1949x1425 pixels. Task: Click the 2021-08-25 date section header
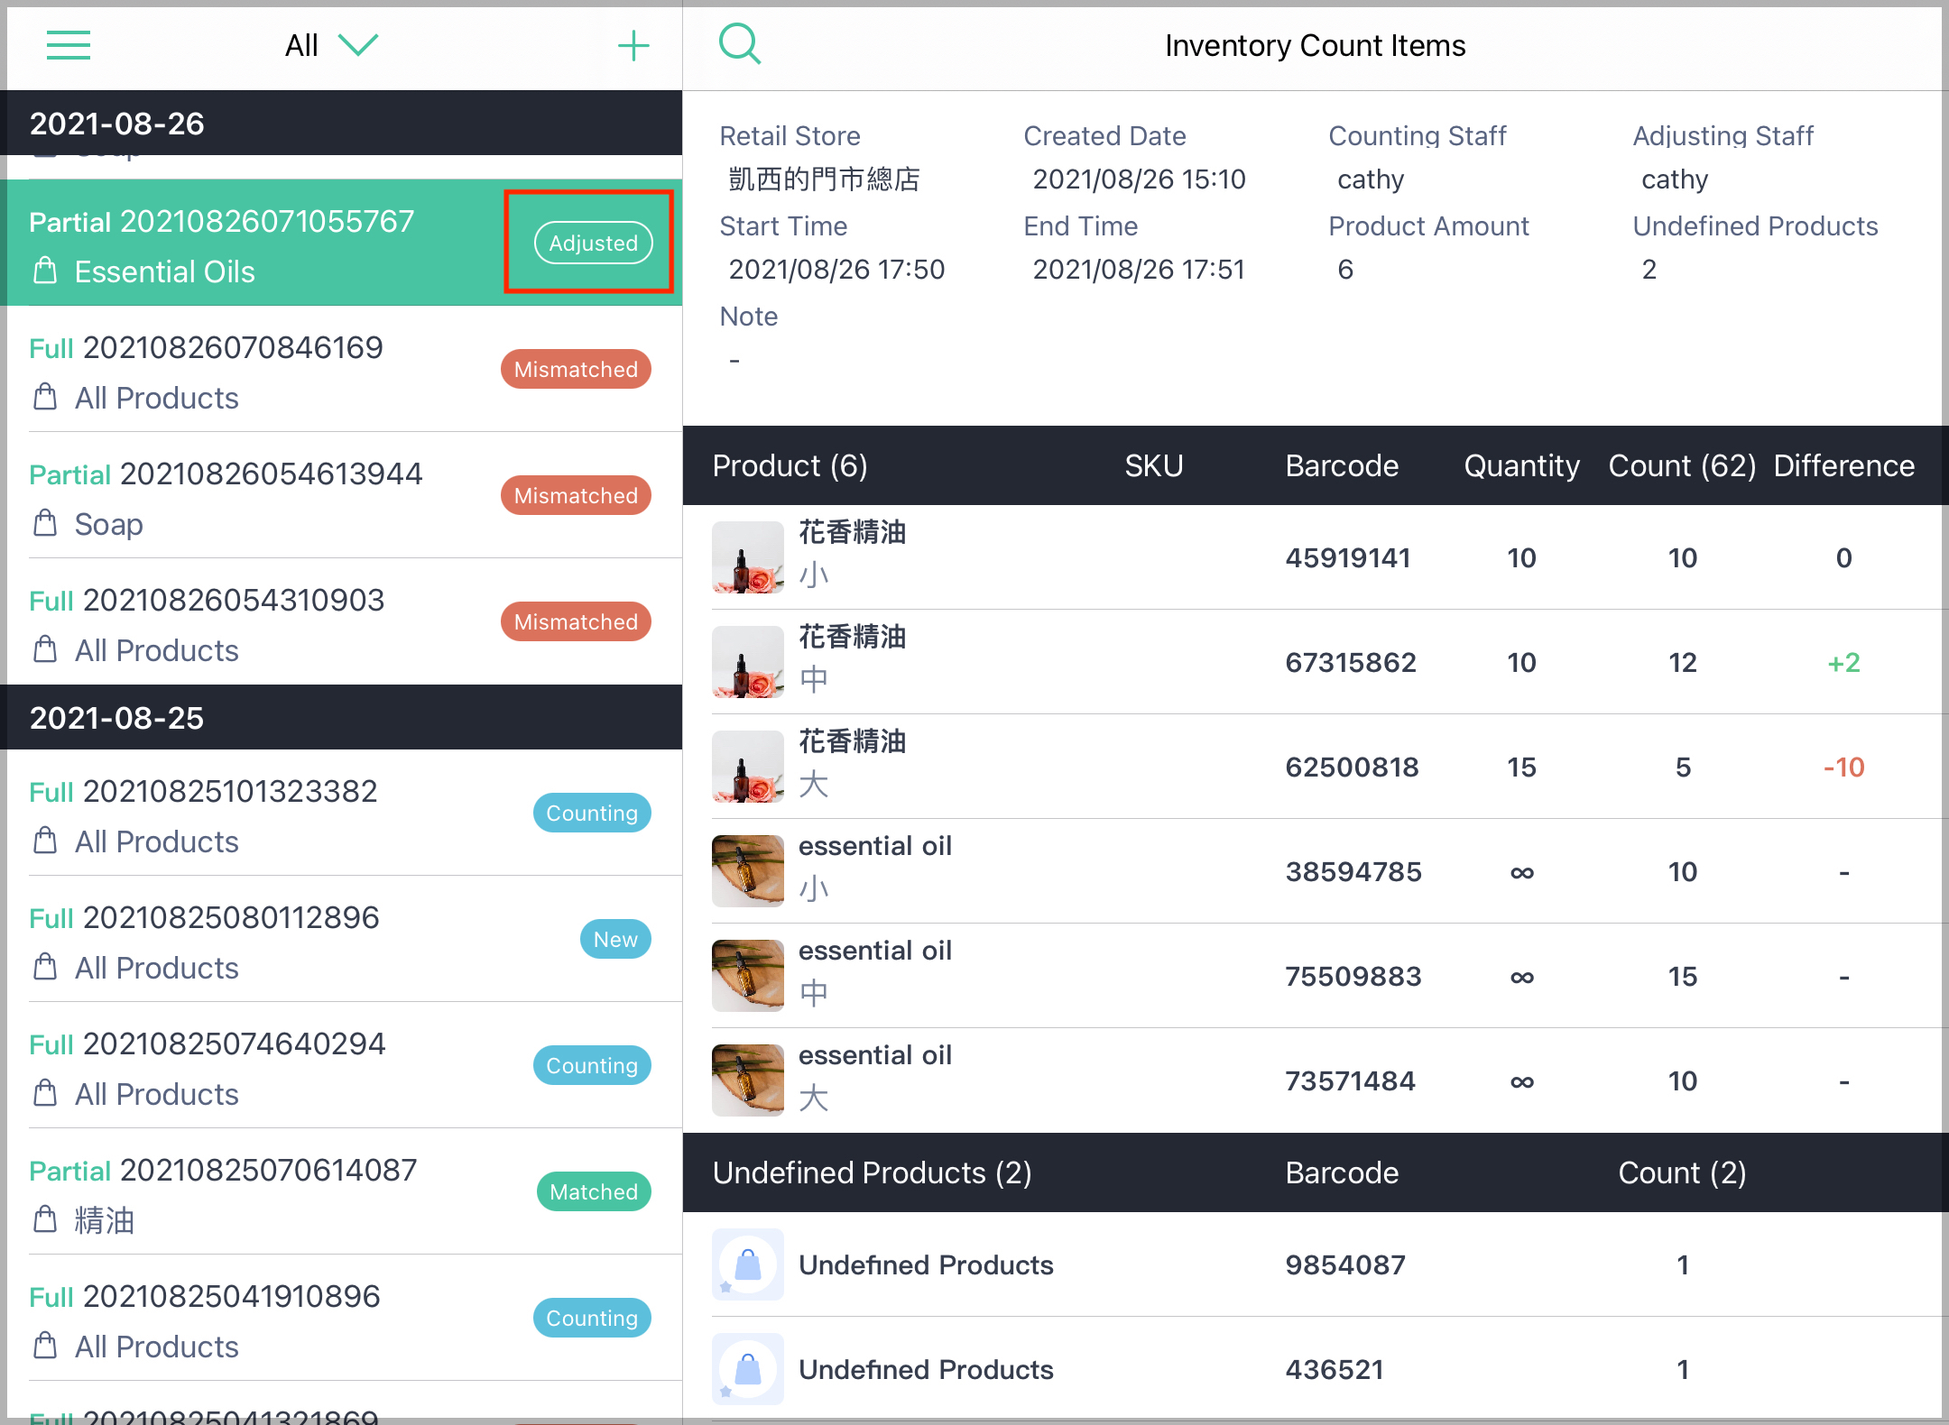(x=341, y=717)
